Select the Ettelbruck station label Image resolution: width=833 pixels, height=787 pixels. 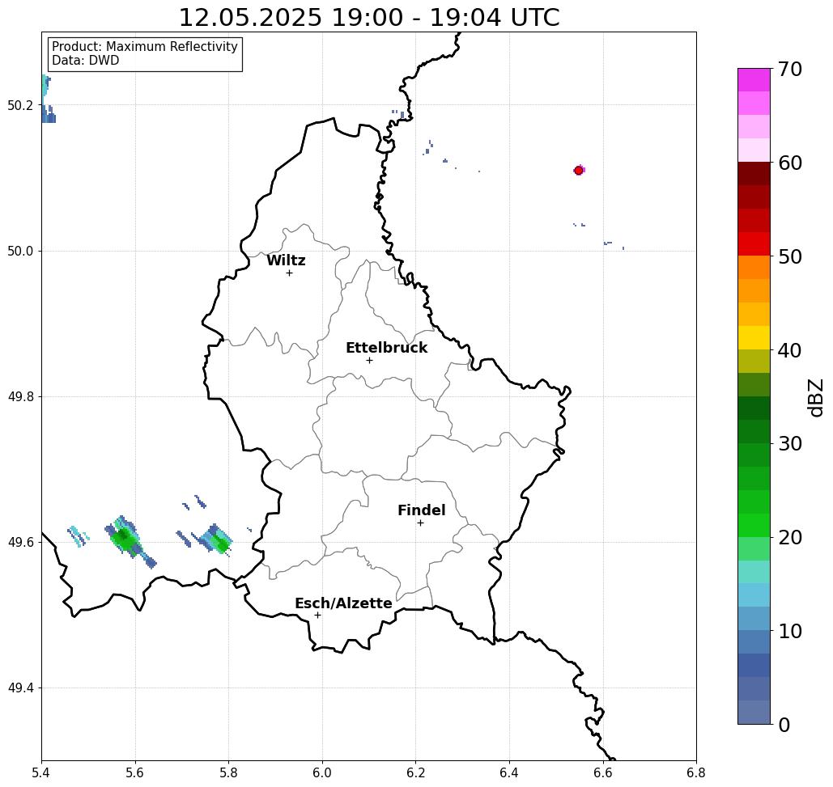click(386, 348)
